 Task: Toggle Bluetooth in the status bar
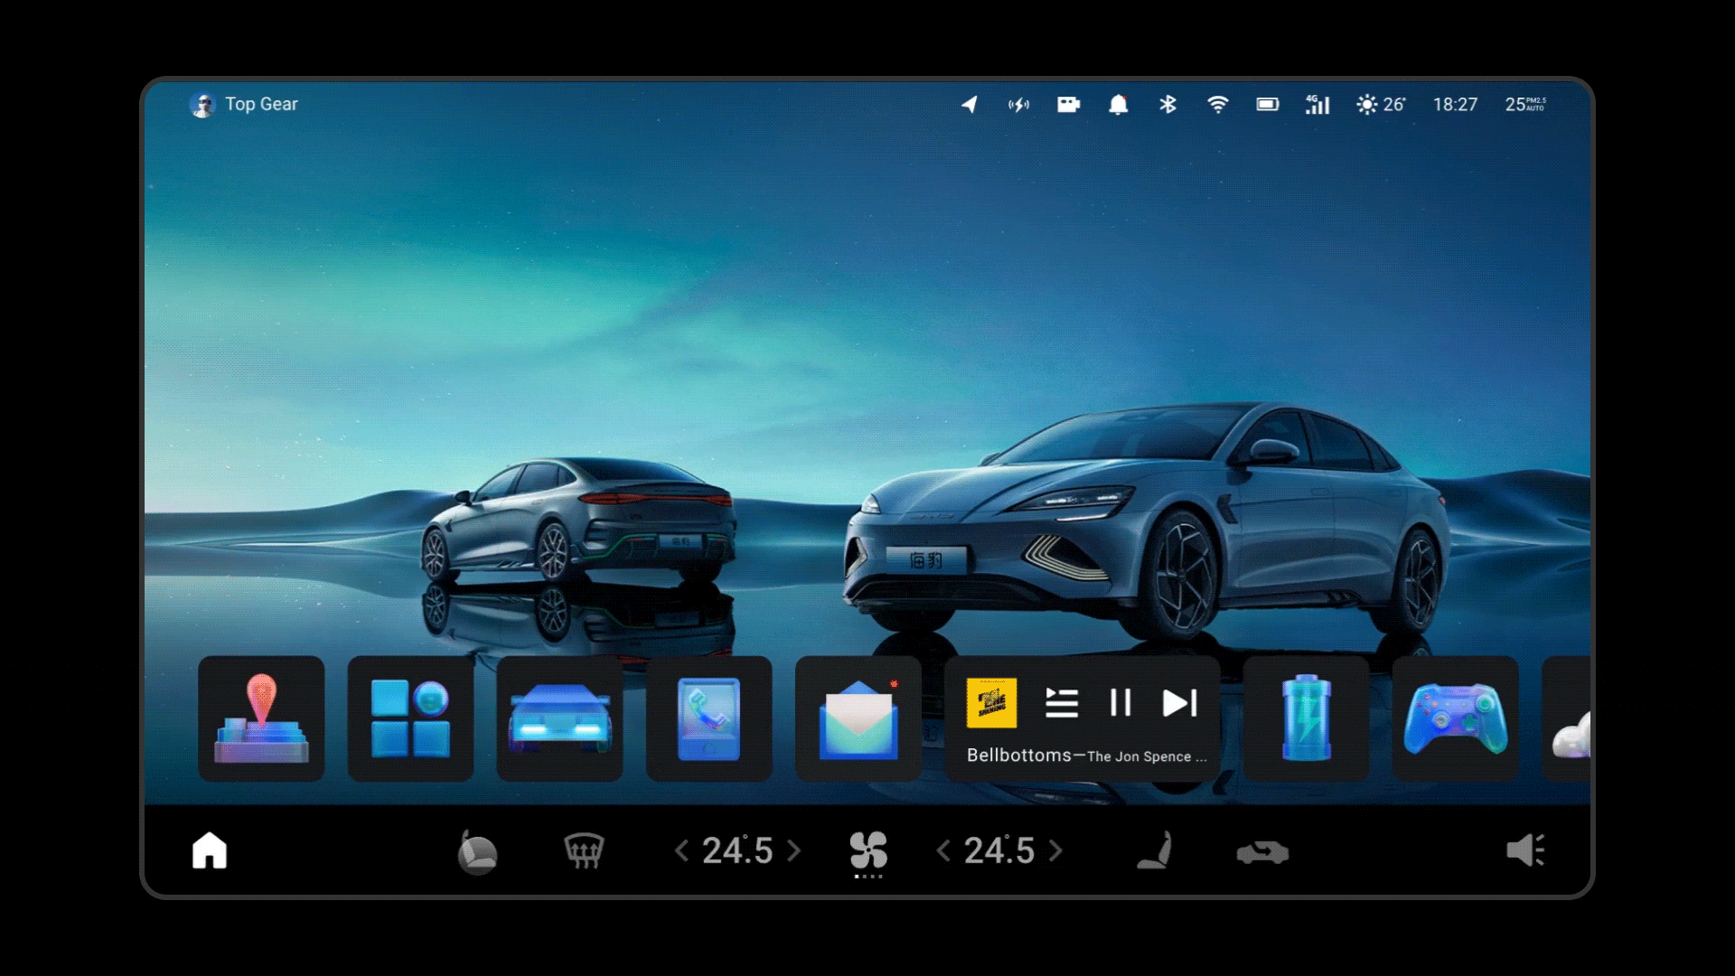point(1168,105)
